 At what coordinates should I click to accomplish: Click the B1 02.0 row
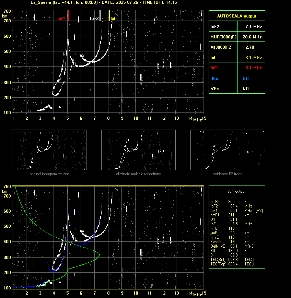pyautogui.click(x=224, y=255)
